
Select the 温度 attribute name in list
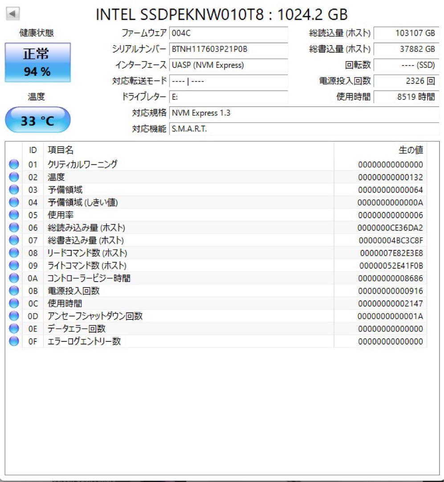(x=56, y=177)
